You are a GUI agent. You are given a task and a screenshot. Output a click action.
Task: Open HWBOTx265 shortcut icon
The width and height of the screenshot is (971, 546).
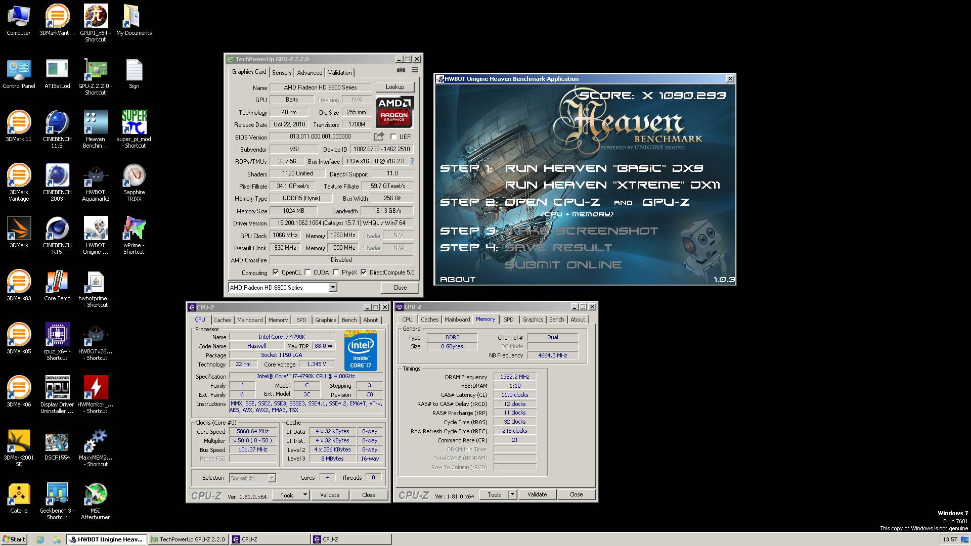click(x=96, y=342)
